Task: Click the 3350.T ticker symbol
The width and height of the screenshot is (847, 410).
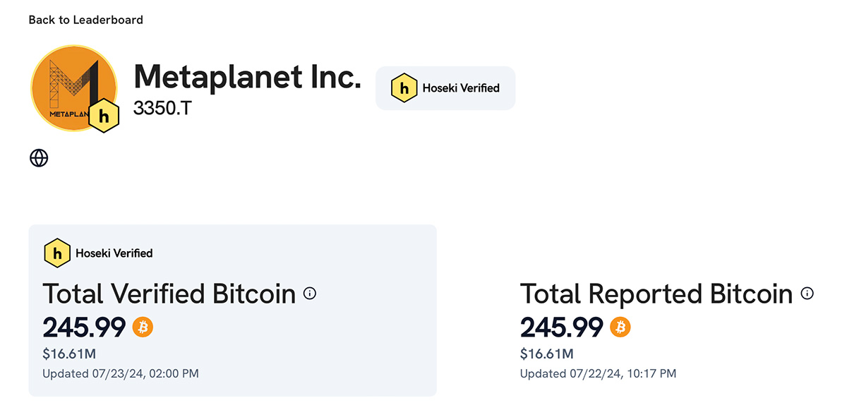Action: [162, 109]
